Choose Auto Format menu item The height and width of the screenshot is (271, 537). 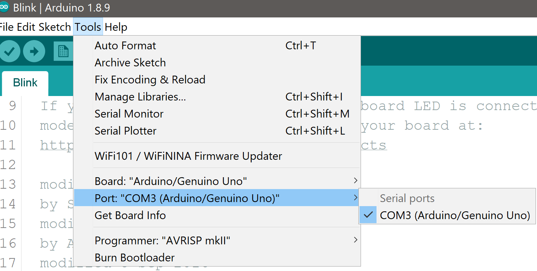[217, 46]
